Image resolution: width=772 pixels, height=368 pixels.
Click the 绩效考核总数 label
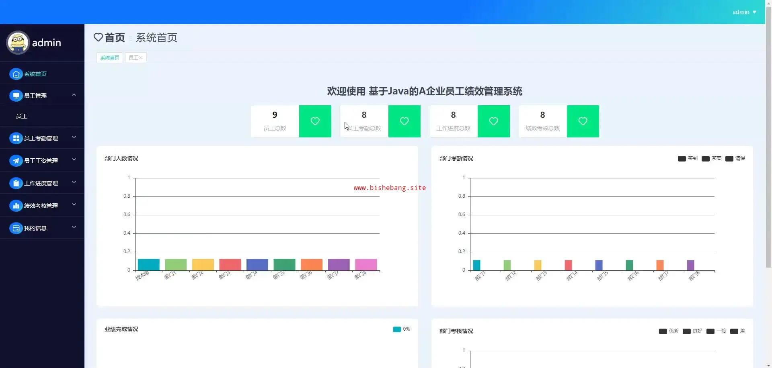pyautogui.click(x=543, y=128)
